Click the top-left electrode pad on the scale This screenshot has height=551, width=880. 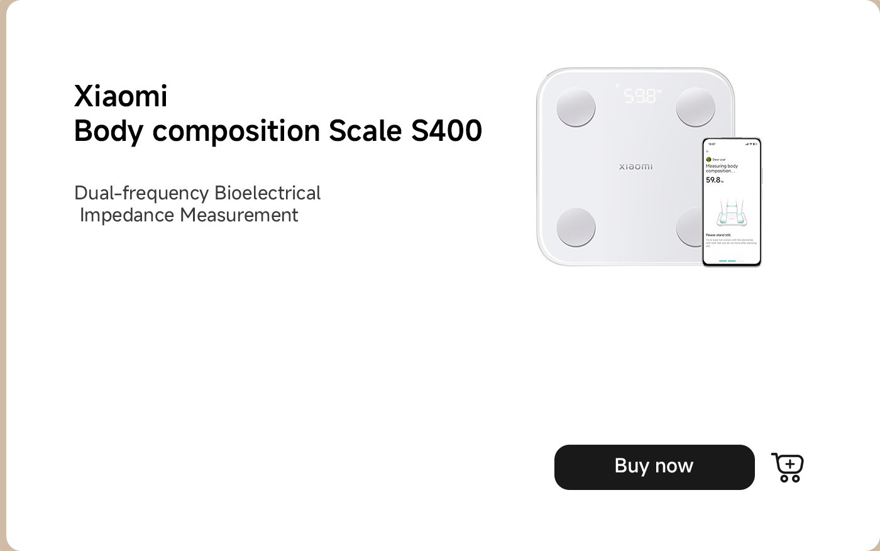tap(575, 106)
